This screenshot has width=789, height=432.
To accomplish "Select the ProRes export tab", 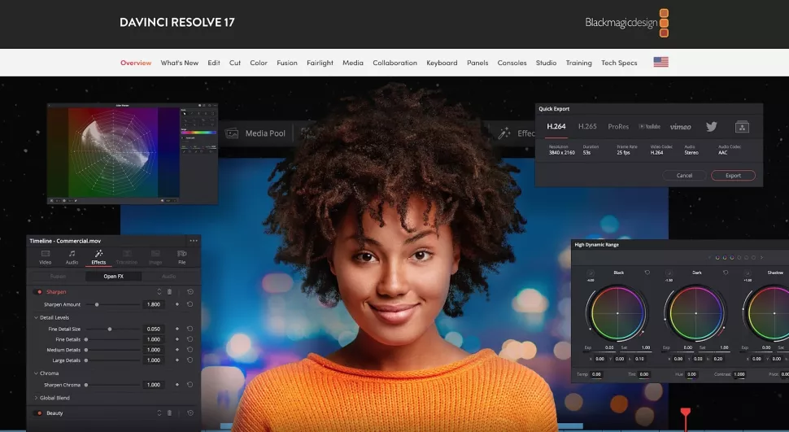I will click(618, 126).
